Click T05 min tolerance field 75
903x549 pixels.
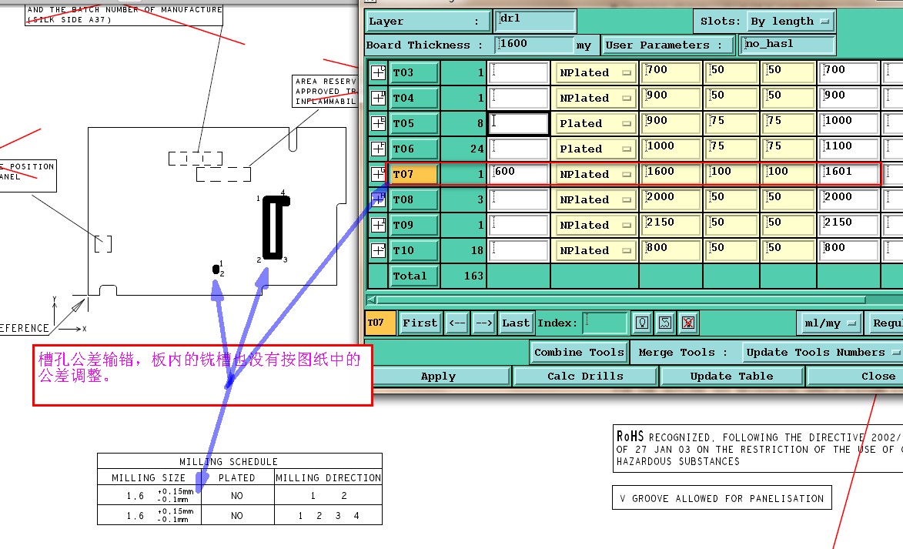pyautogui.click(x=731, y=123)
